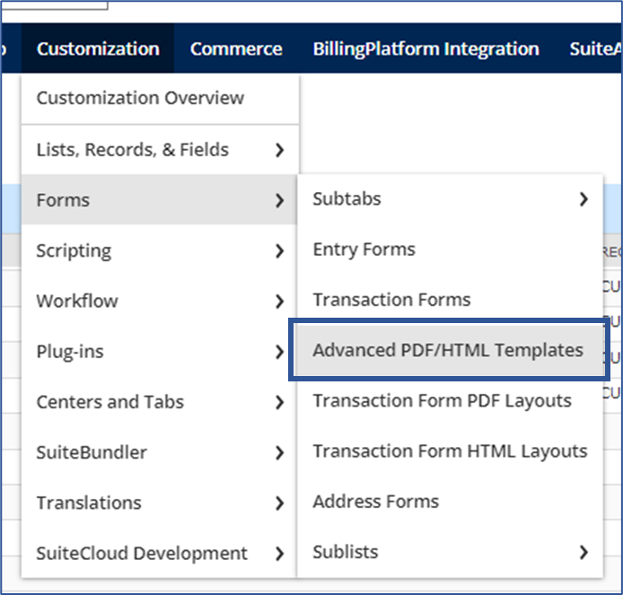Open the Customization menu tab

(98, 49)
